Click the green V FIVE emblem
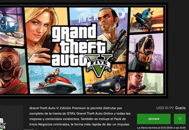Image resolution: width=189 pixels, height=130 pixels. (x=99, y=65)
